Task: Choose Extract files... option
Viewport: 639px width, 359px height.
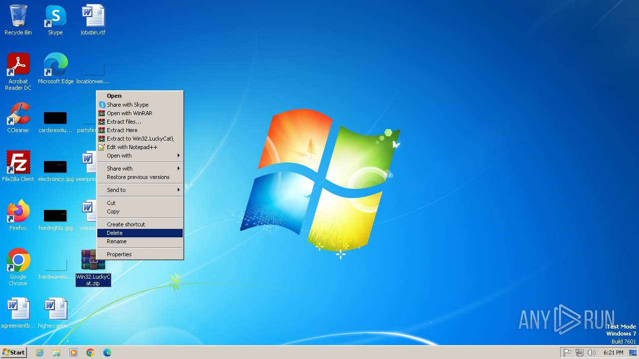Action: click(x=140, y=122)
